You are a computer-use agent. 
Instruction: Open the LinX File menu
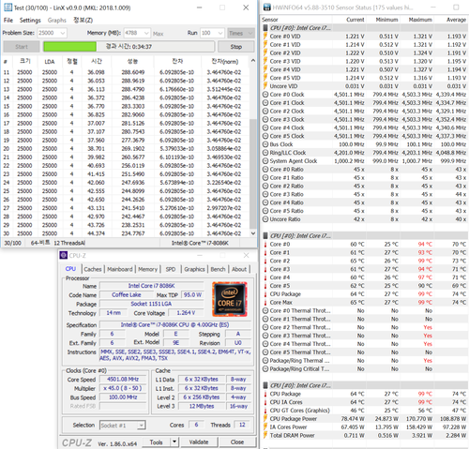[x=8, y=21]
